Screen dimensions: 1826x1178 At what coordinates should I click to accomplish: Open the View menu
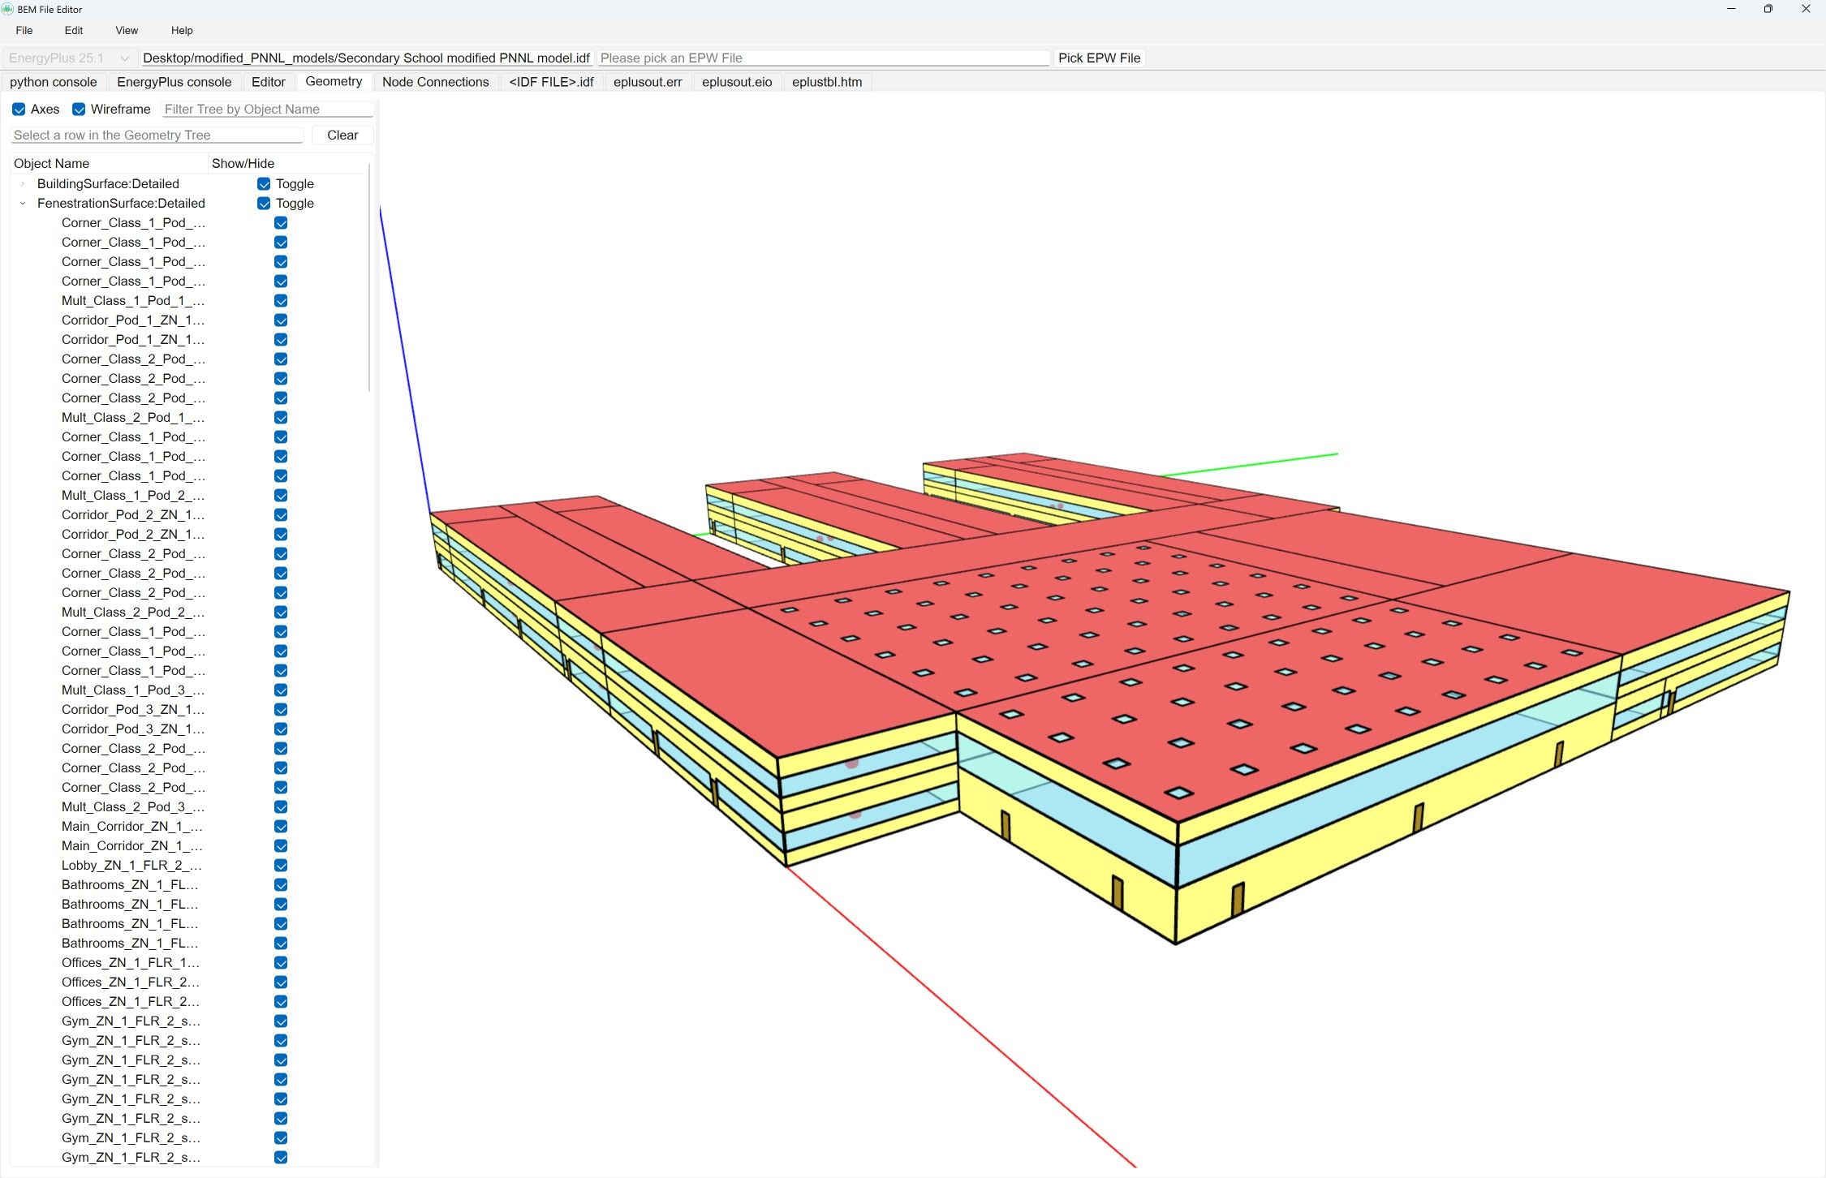pos(127,31)
